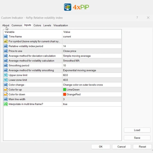The image size is (153, 153).
Task: Change the Color change mode dropdown value
Action: (x=92, y=85)
